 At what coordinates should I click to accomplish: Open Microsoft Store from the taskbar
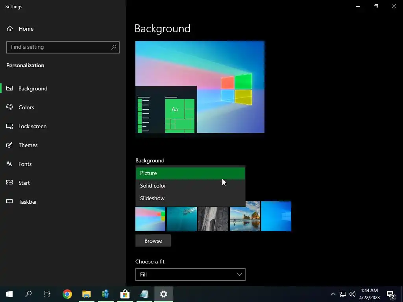click(125, 294)
